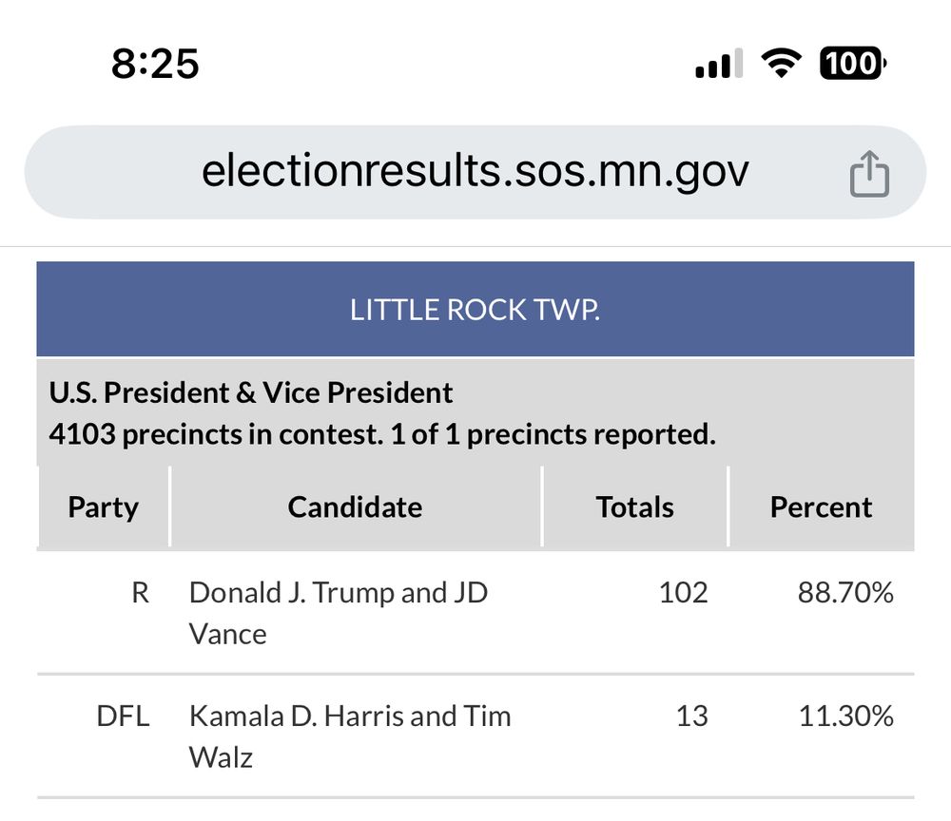951x821 pixels.
Task: Tap the LITTLE ROCK TWP. header banner
Action: [475, 310]
